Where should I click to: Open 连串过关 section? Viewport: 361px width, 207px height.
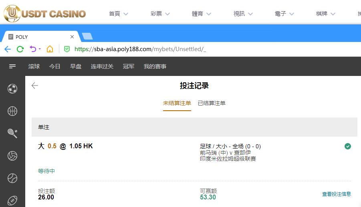coord(102,66)
